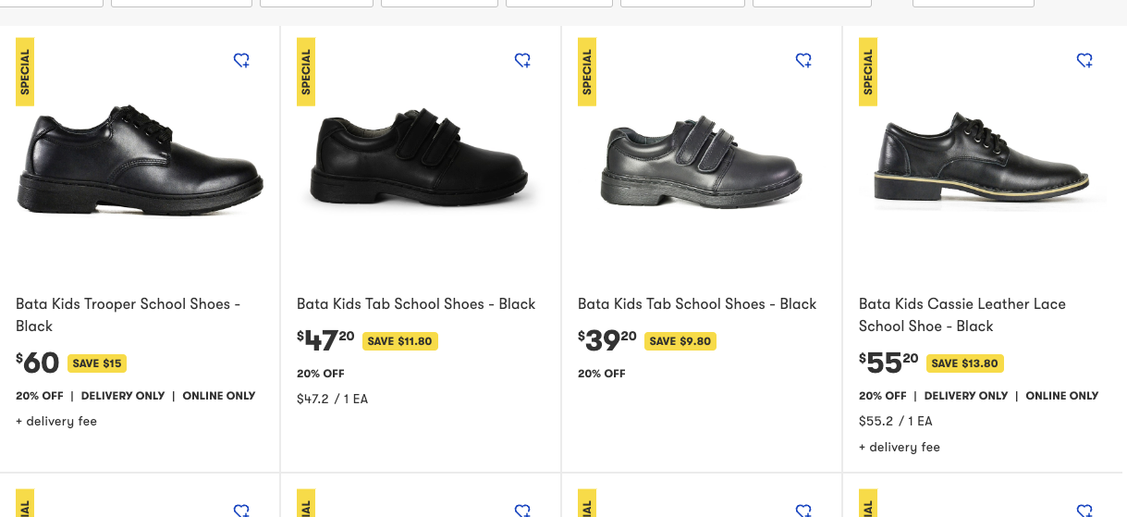Add Bata Kids Trooper shoes to wishlist
Viewport: 1127px width, 517px height.
[x=241, y=60]
